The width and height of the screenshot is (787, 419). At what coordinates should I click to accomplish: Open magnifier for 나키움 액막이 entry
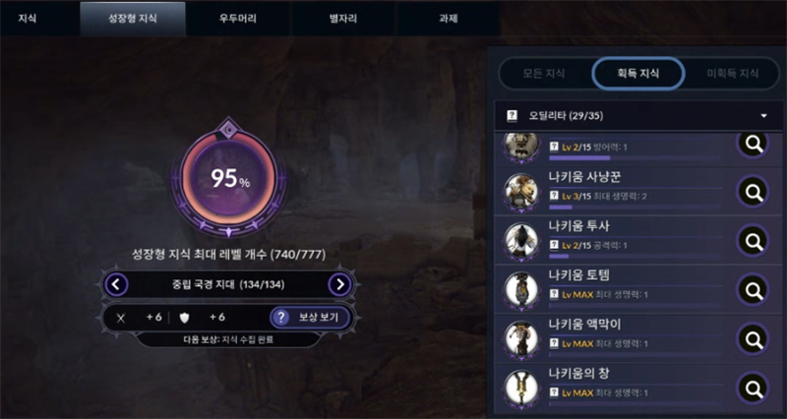[x=753, y=339]
